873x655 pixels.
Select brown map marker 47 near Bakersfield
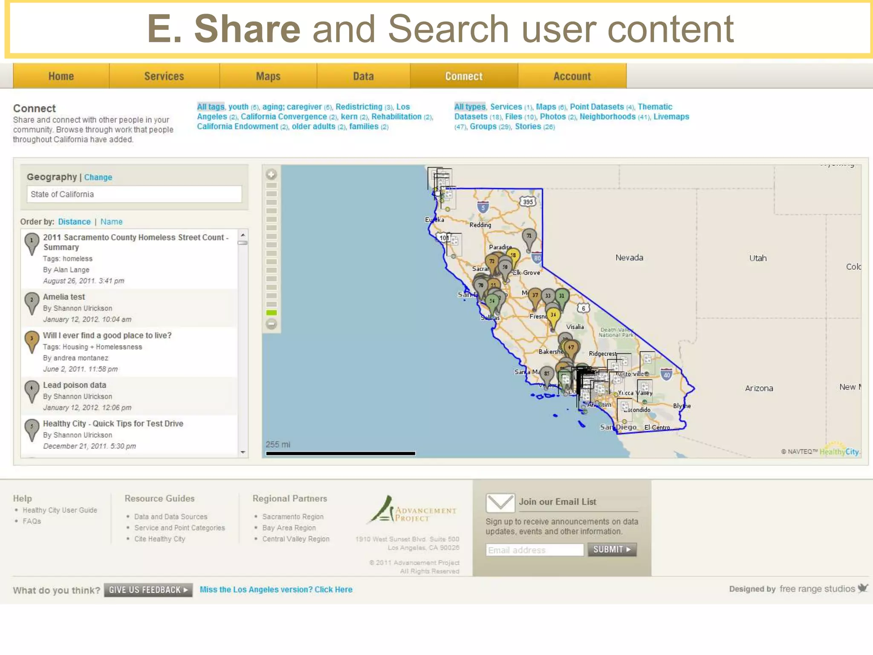tap(571, 350)
